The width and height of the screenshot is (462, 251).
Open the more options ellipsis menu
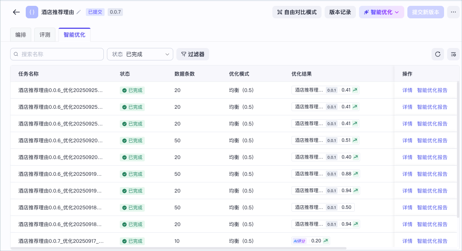click(x=453, y=12)
